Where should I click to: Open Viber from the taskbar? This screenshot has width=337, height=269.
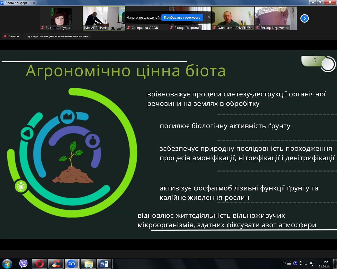coord(23,263)
